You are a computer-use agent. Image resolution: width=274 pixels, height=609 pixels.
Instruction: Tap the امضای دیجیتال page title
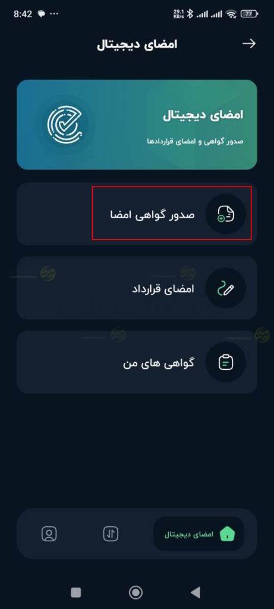click(137, 44)
